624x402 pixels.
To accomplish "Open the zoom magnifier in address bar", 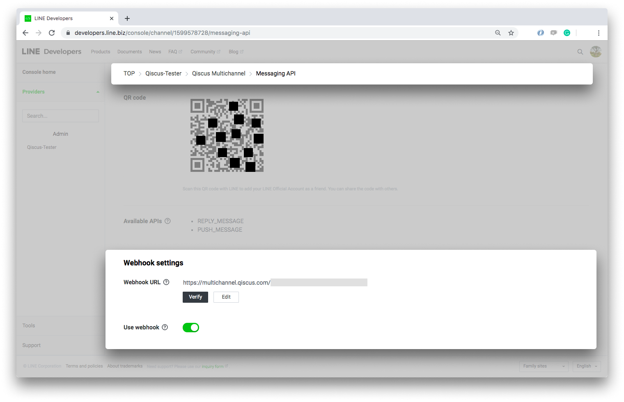I will [x=498, y=33].
